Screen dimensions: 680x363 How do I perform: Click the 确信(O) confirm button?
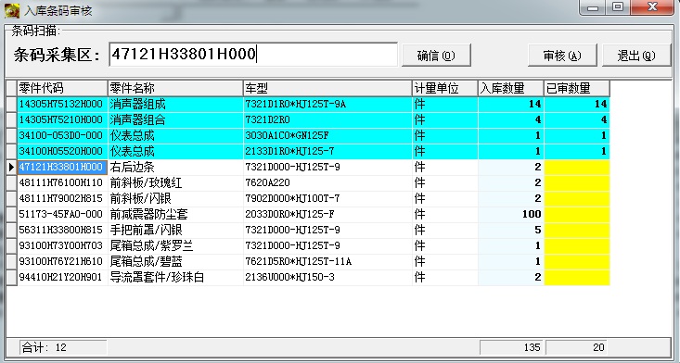point(436,56)
